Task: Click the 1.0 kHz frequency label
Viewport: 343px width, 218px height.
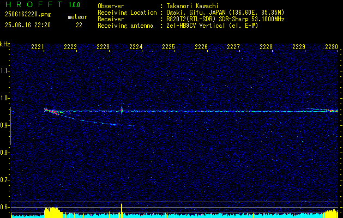Action: click(x=4, y=98)
